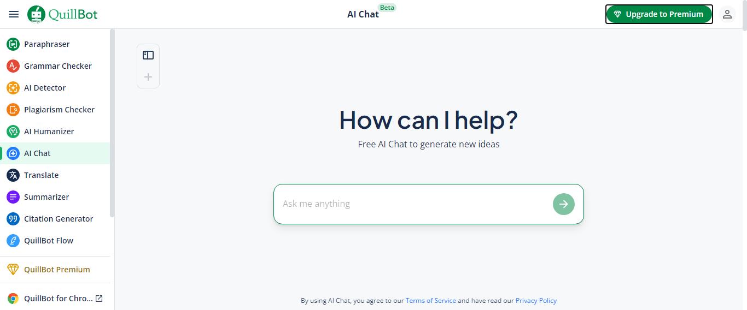Open the Privacy Policy link

(x=536, y=300)
